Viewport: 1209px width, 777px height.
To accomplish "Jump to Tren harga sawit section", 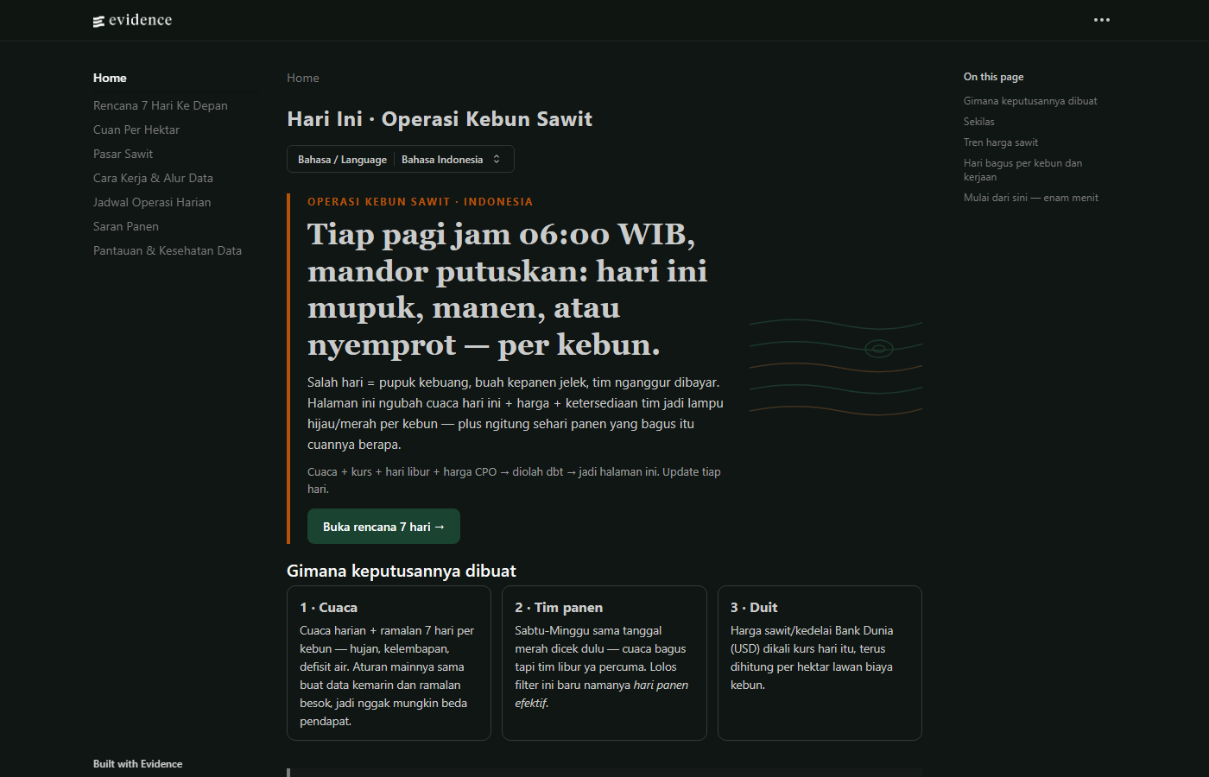I will 1001,142.
